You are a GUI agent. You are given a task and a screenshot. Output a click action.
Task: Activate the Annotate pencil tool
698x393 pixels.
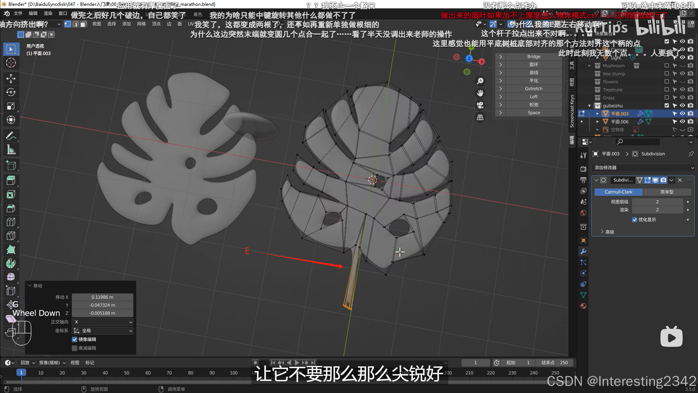click(x=11, y=136)
